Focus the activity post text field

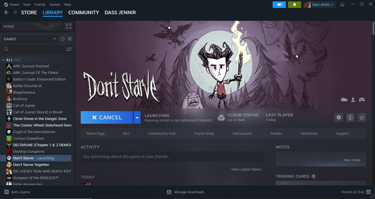tap(172, 157)
